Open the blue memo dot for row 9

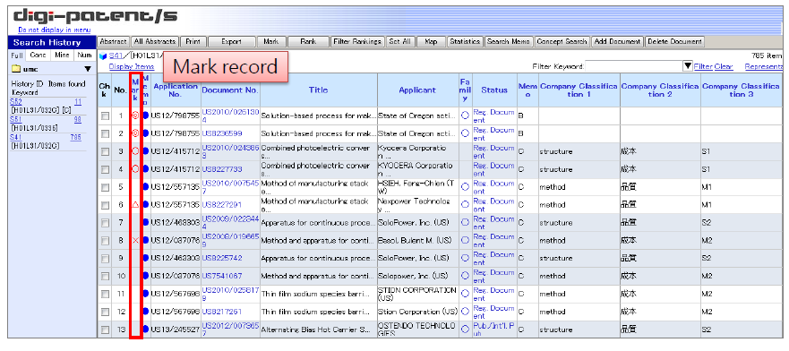146,258
